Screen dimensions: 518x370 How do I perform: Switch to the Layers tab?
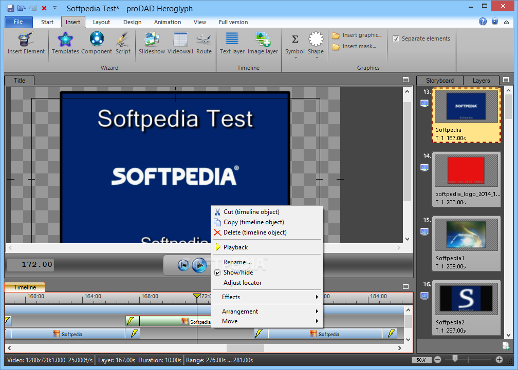(x=481, y=81)
